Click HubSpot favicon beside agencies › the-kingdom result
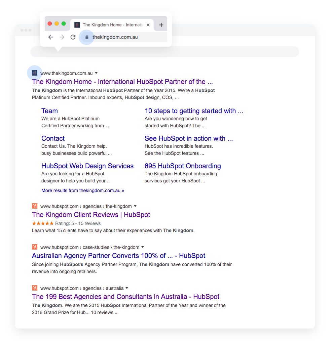 tap(35, 206)
